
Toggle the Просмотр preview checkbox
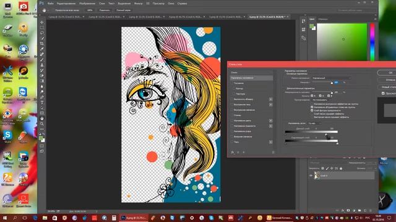(x=383, y=93)
